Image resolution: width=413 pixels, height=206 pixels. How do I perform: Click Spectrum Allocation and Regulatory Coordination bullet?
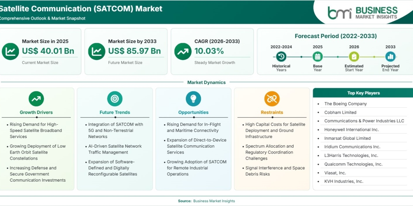coord(269,152)
